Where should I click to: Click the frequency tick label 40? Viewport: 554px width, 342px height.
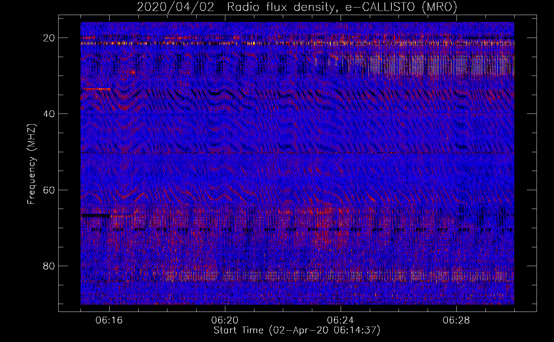[x=49, y=114]
